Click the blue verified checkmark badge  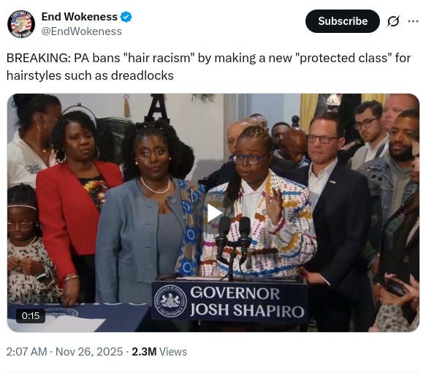pyautogui.click(x=126, y=17)
